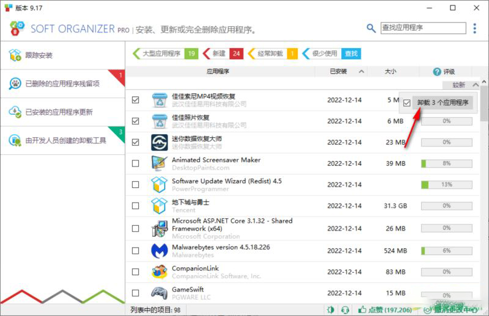489x316 pixels.
Task: Uncheck 佳佳照片恢复 checkbox
Action: coord(135,121)
